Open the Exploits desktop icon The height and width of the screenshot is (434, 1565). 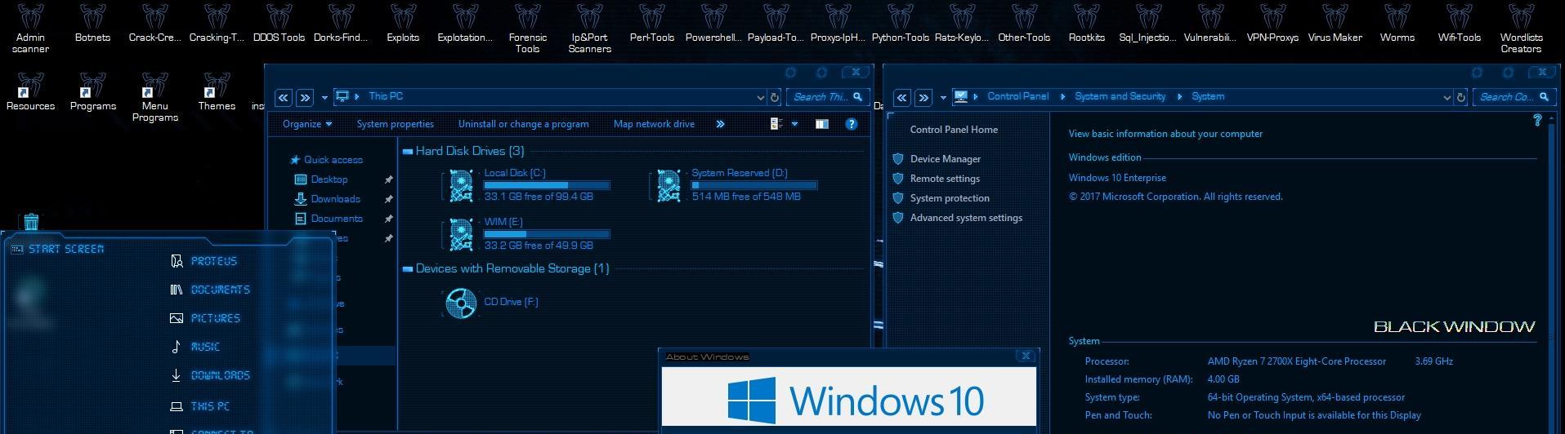[x=403, y=24]
